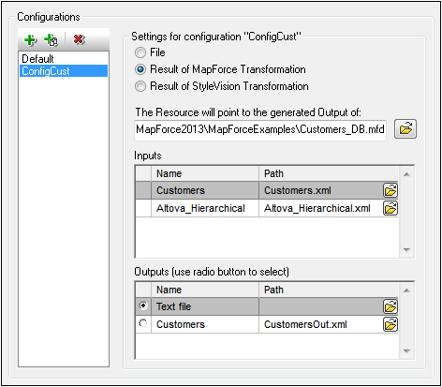Choose Text file output radio button
This screenshot has width=442, height=387.
(143, 305)
